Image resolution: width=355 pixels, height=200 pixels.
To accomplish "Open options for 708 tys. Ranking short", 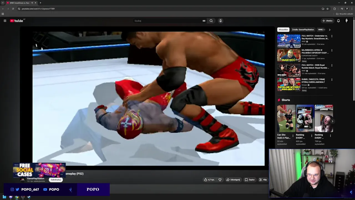I will (330, 136).
